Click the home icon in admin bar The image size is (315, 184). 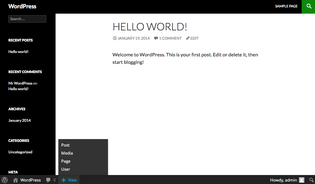[16, 180]
